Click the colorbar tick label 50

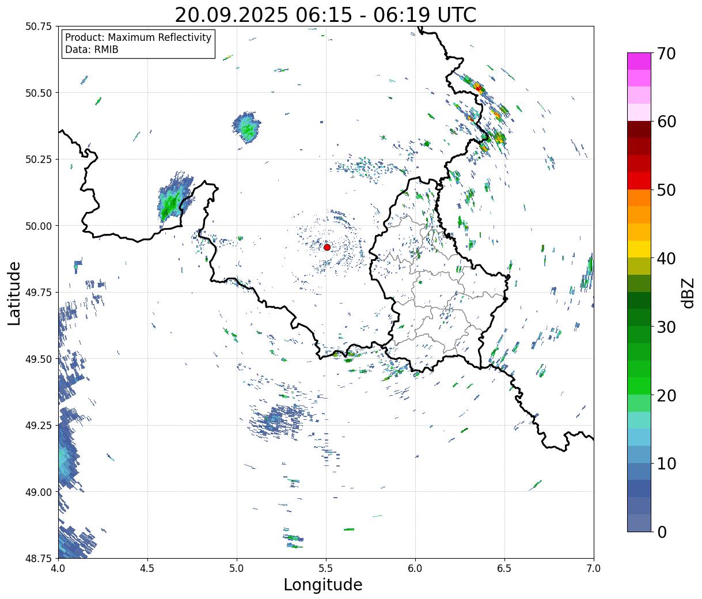point(666,190)
